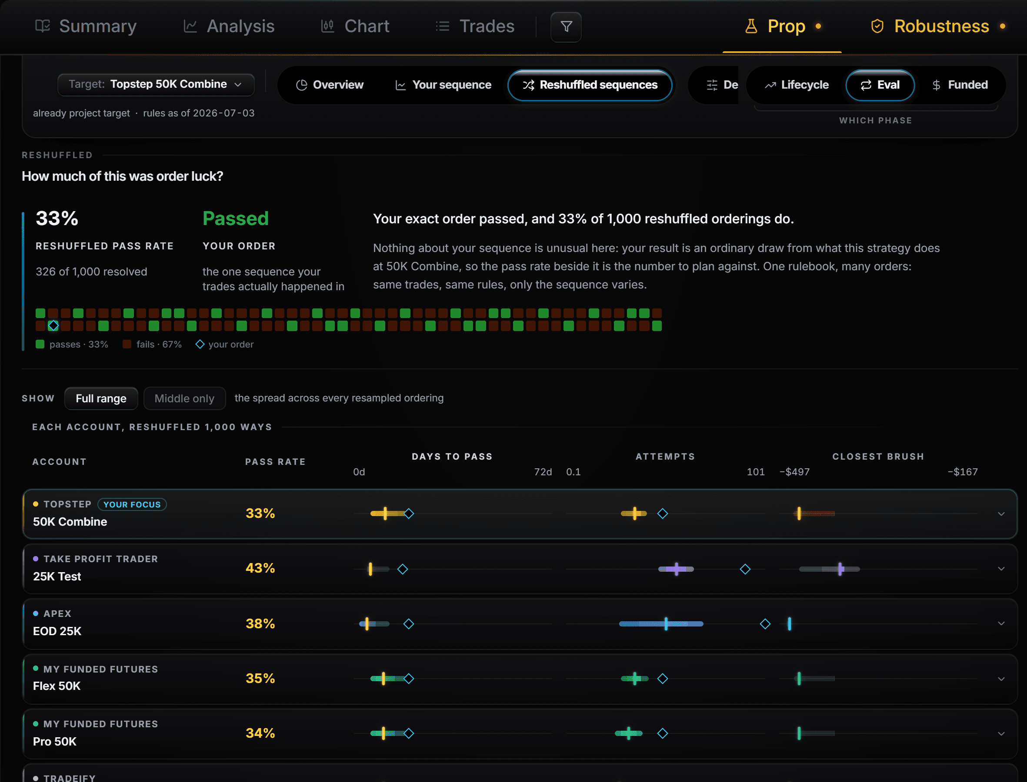Viewport: 1027px width, 782px height.
Task: Click the Topstep Attempts range bar
Action: point(634,514)
